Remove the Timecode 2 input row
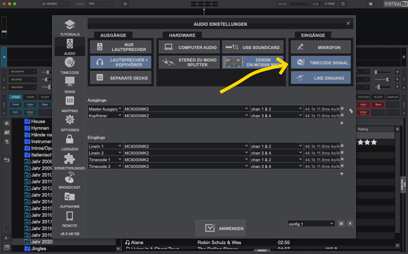This screenshot has height=254, width=408. tap(342, 166)
